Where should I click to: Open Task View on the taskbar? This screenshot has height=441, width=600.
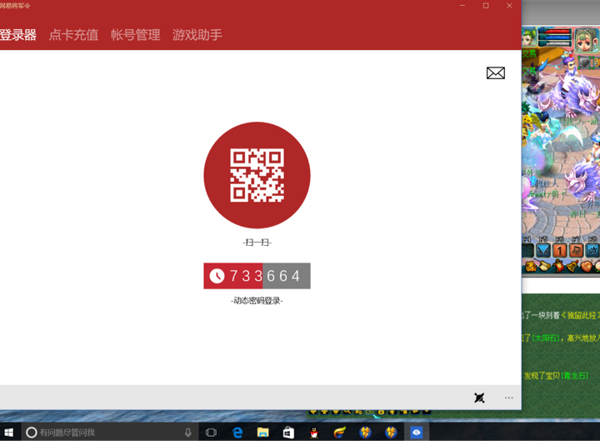tap(211, 432)
